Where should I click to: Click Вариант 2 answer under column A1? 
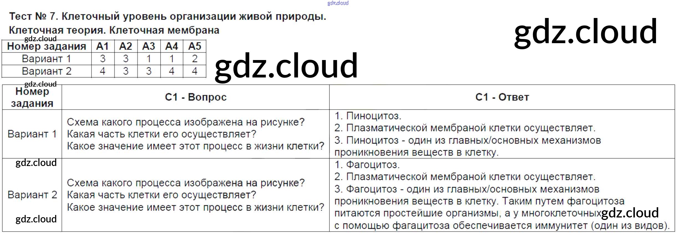(103, 71)
